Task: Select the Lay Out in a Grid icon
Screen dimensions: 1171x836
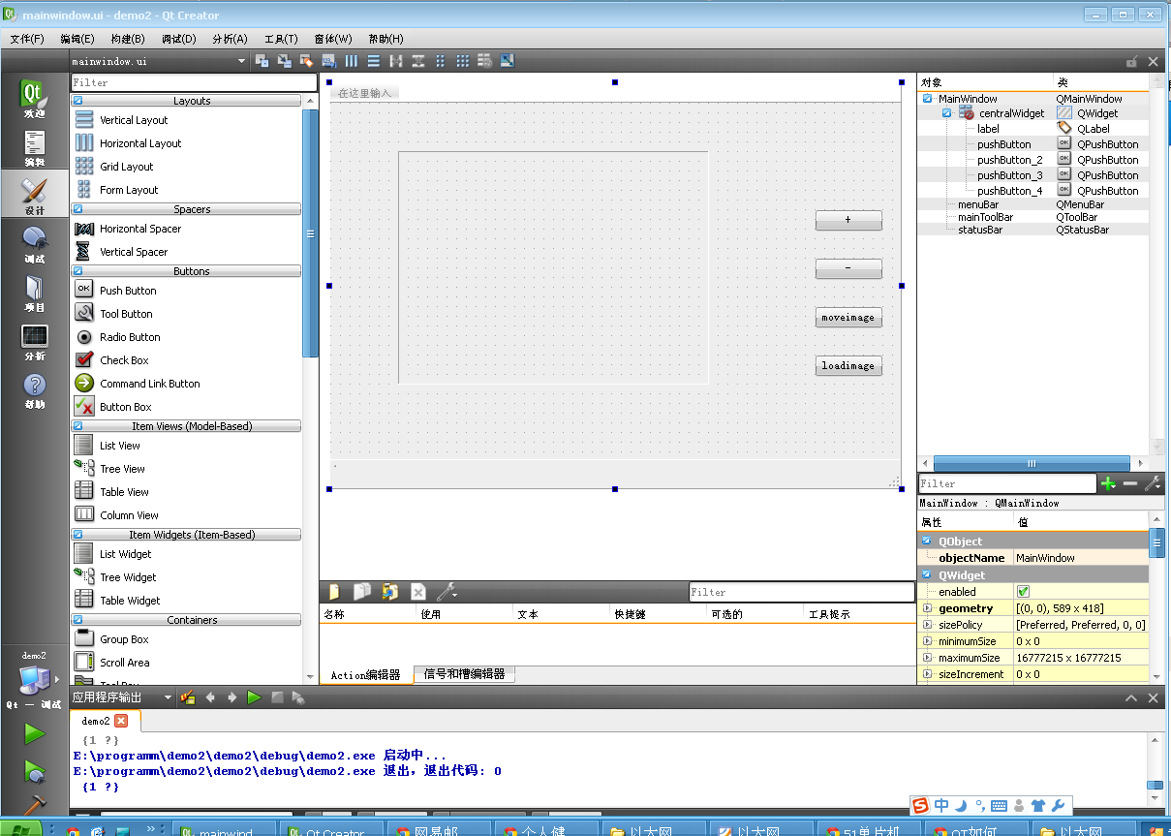Action: 462,60
